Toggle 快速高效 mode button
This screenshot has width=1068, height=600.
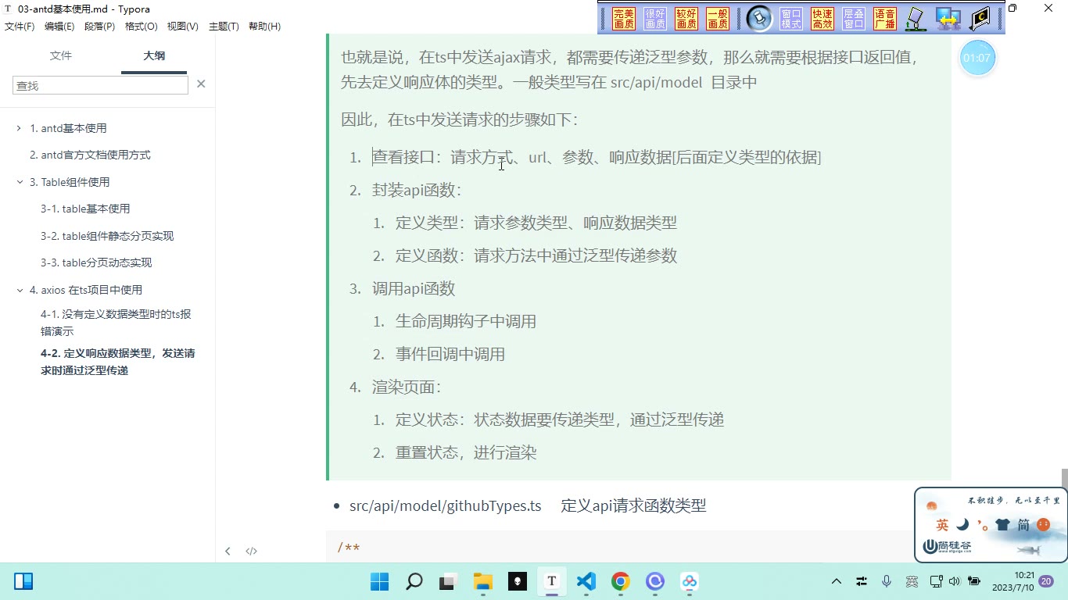(823, 19)
